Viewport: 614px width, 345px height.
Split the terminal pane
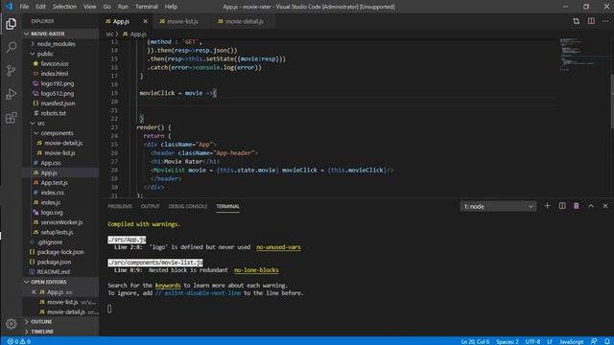click(x=562, y=206)
